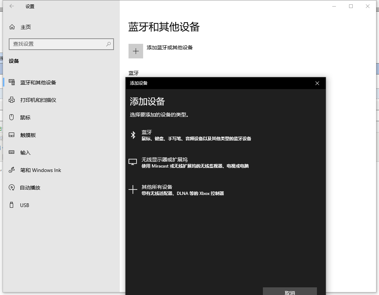This screenshot has width=379, height=295.
Task: Click the 取消 button
Action: (290, 292)
